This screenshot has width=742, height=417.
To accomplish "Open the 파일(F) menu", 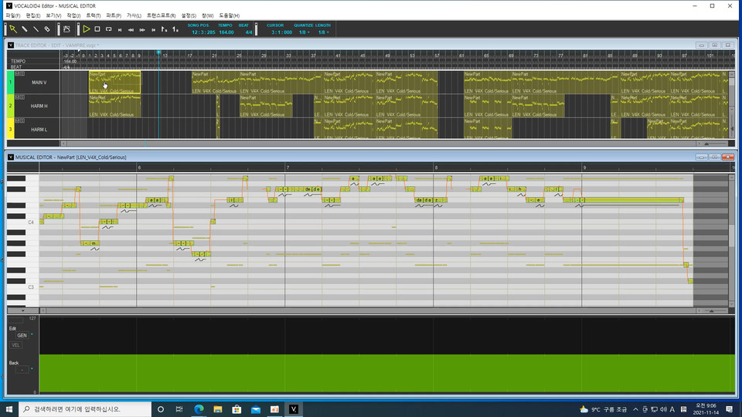I will point(13,15).
